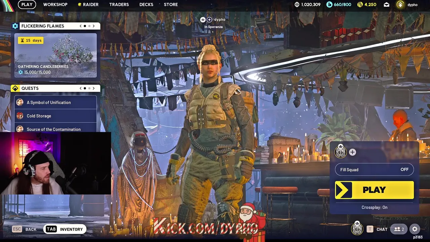Click the Quests diamond header icon
Screen dimensions: 430x242
click(15, 88)
